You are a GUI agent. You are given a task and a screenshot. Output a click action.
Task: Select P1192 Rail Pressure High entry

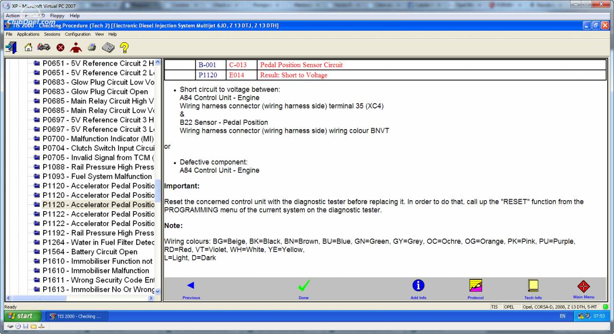94,233
